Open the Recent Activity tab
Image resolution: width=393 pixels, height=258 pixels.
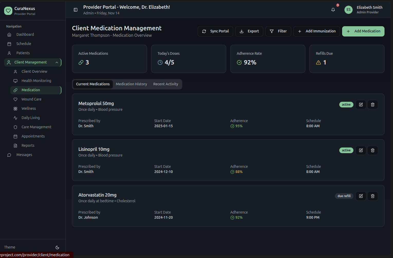(166, 84)
